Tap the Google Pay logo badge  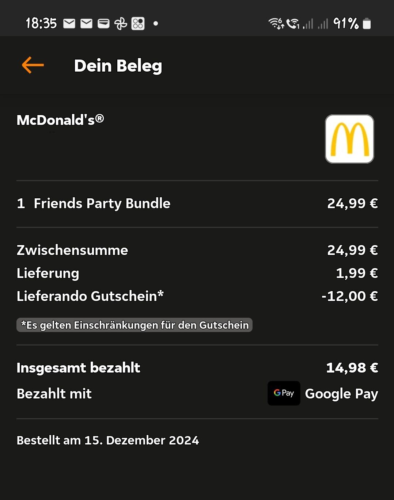tap(284, 393)
